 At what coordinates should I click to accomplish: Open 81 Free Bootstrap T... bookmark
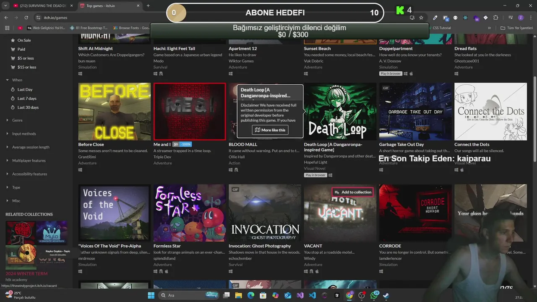[x=89, y=28]
